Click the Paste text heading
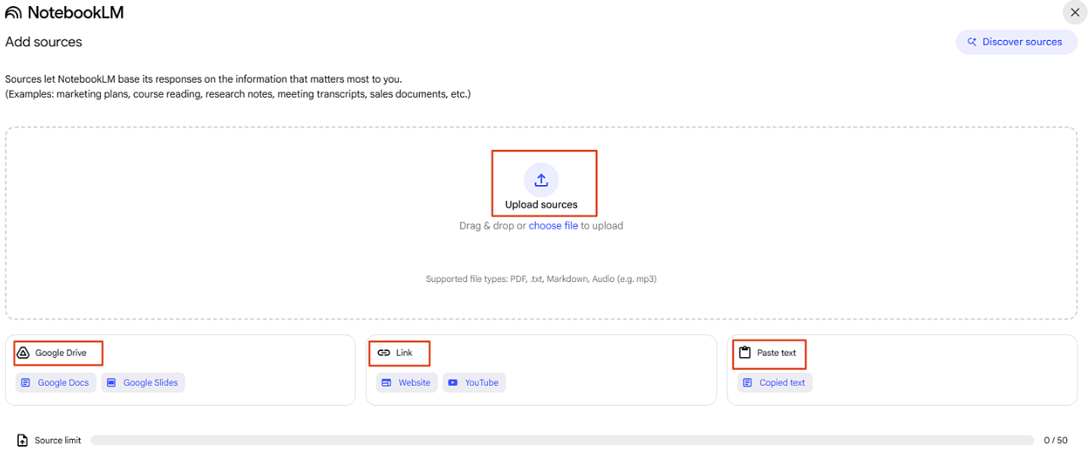Viewport: 1092px width, 458px height. pyautogui.click(x=777, y=353)
